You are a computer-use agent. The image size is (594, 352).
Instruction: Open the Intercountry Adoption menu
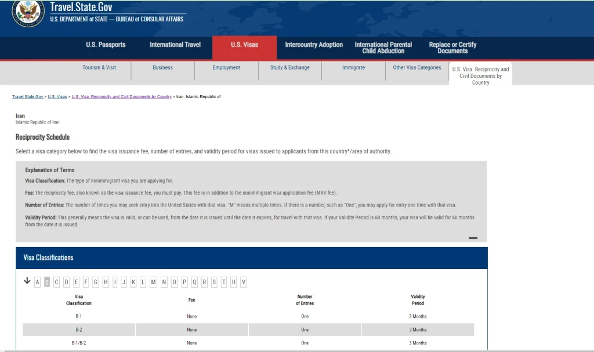[x=314, y=45]
